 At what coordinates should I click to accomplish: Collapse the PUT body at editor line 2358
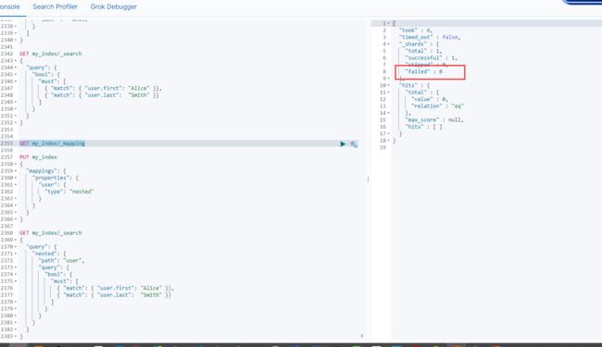pyautogui.click(x=16, y=164)
